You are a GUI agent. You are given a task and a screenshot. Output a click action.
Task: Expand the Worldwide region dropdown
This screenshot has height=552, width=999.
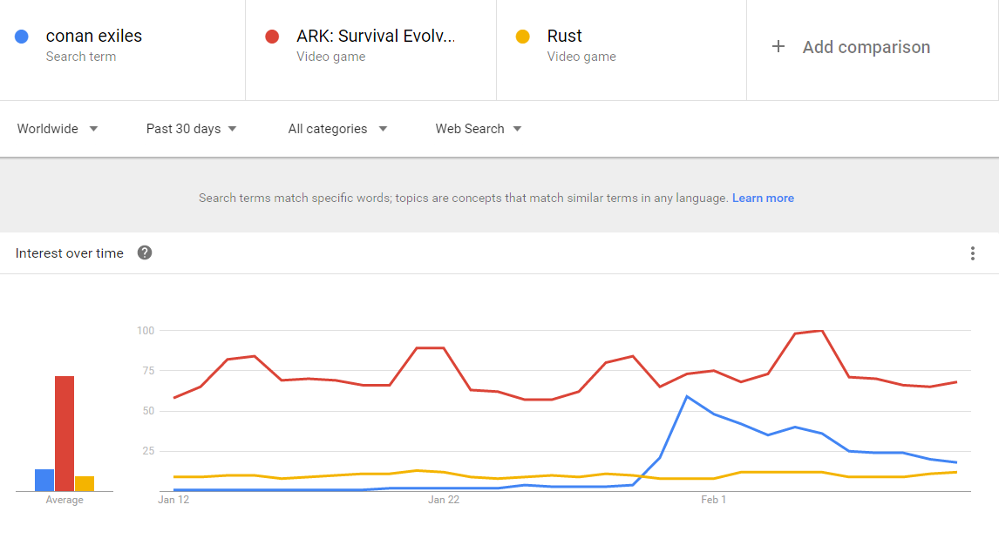coord(58,129)
